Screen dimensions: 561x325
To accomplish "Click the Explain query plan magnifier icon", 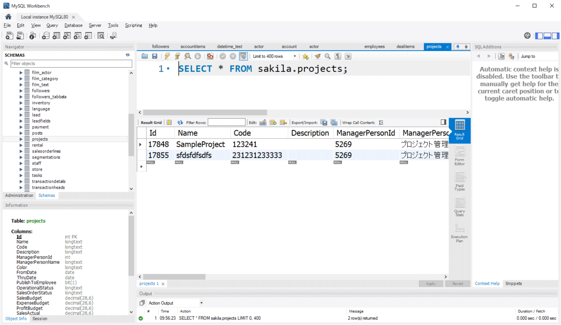I will point(187,56).
